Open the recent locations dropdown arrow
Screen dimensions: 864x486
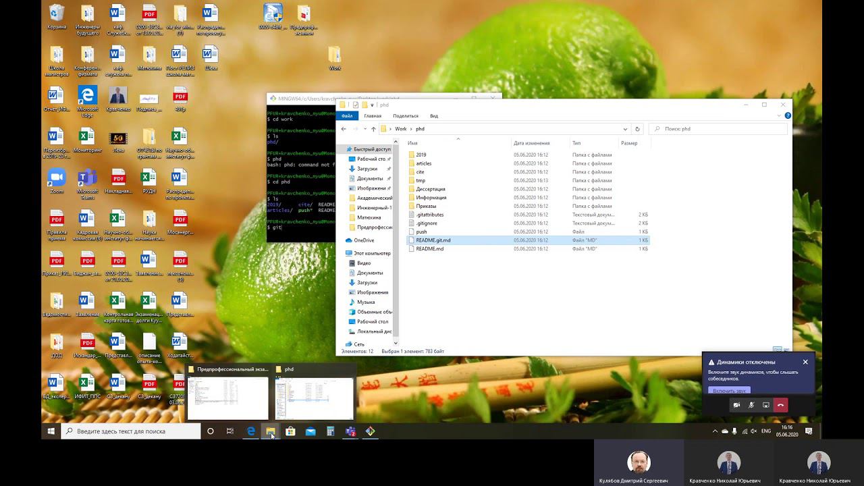pyautogui.click(x=365, y=129)
